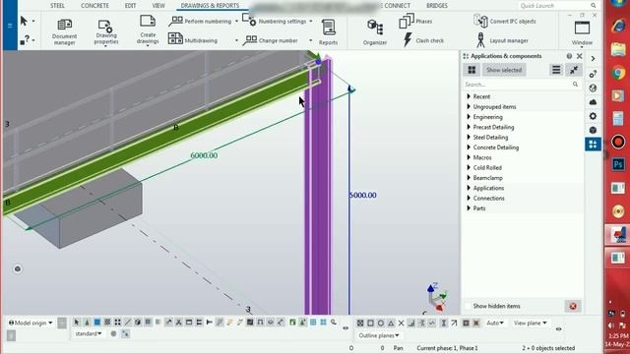
Task: Toggle Snap to intersection points (X)
Action: coord(401,324)
